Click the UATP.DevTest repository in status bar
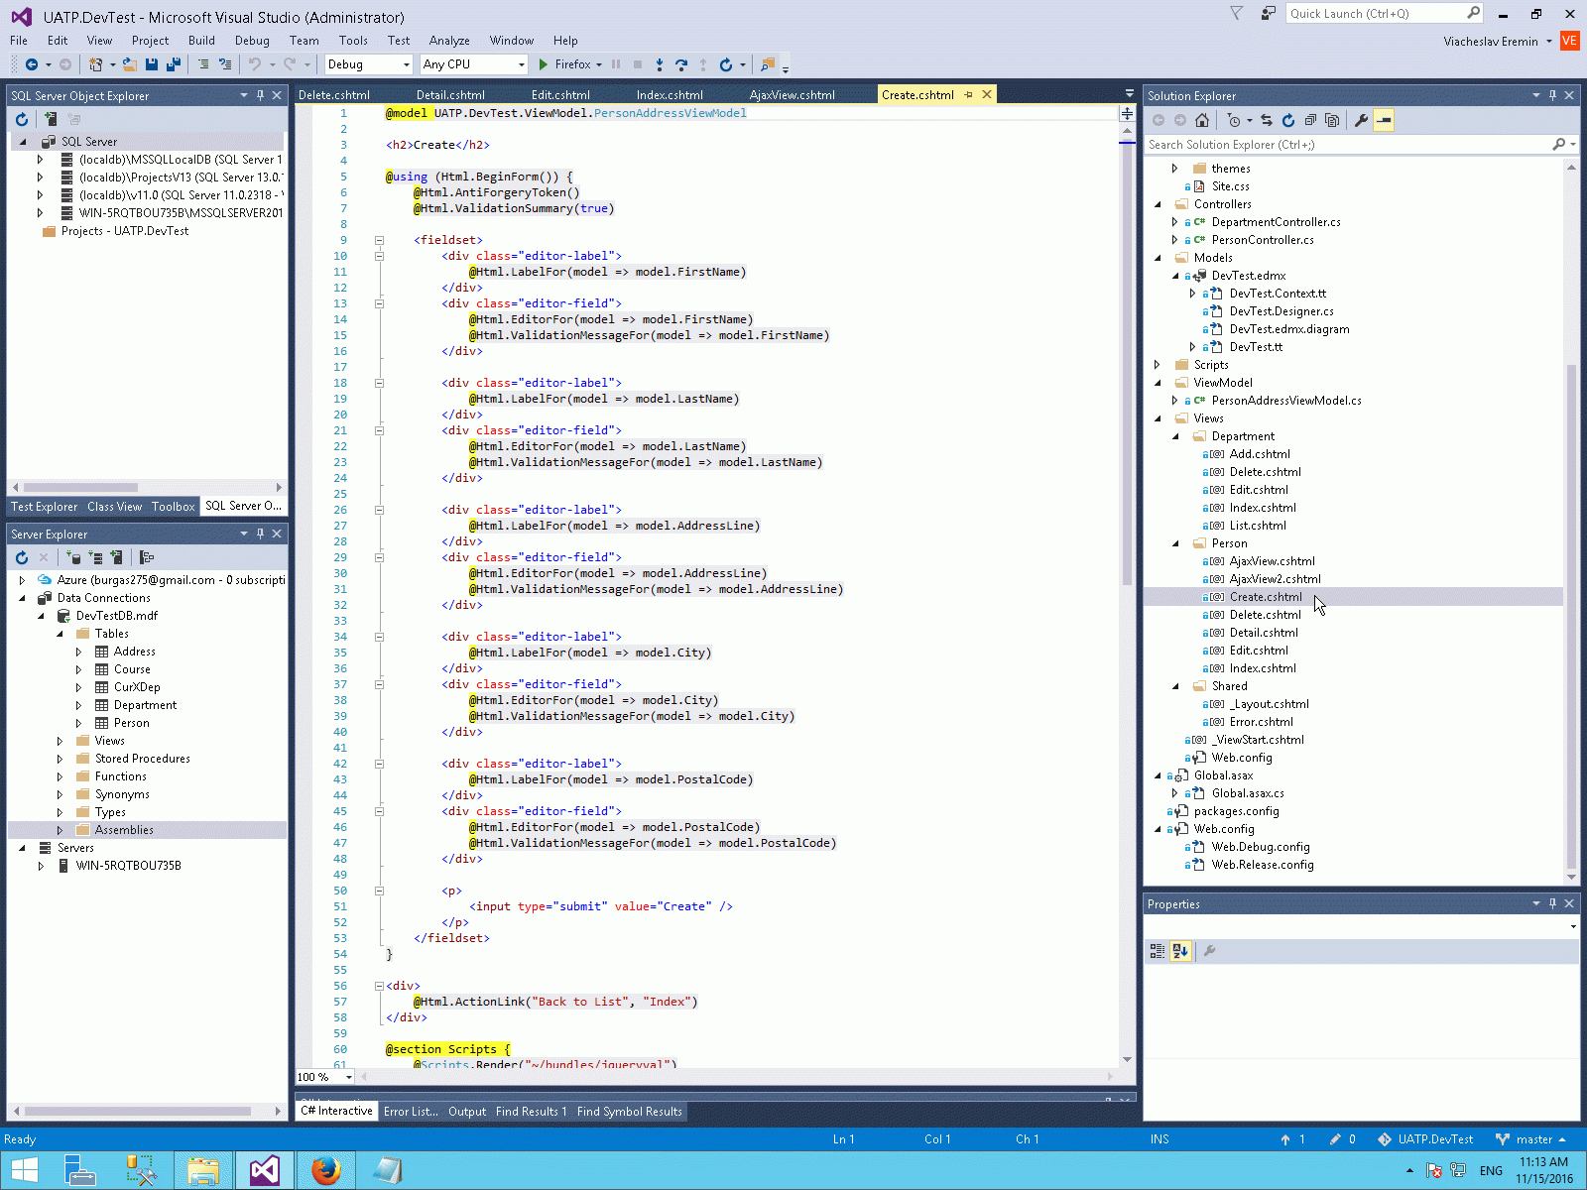This screenshot has width=1587, height=1190. 1425,1139
